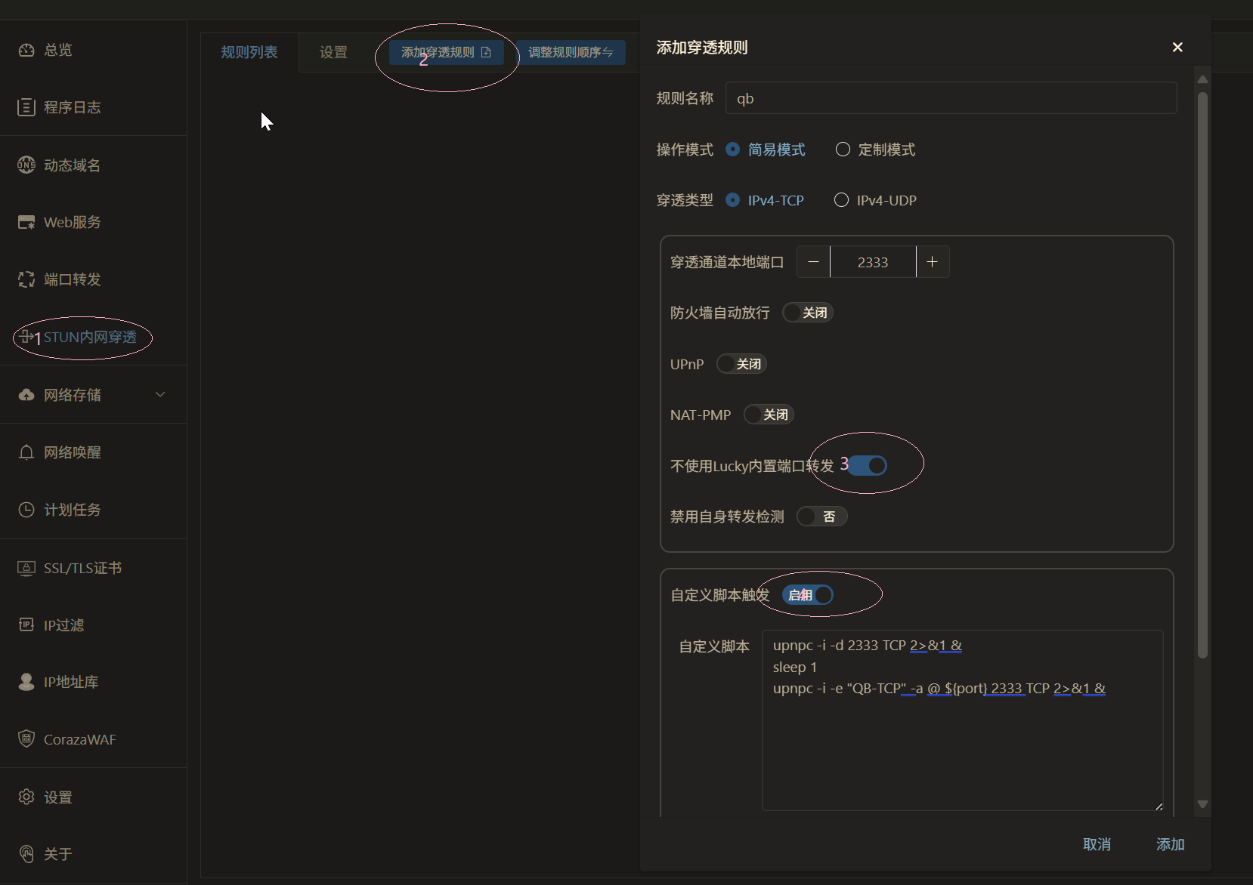Click the 关于 fingerprint icon

(26, 854)
